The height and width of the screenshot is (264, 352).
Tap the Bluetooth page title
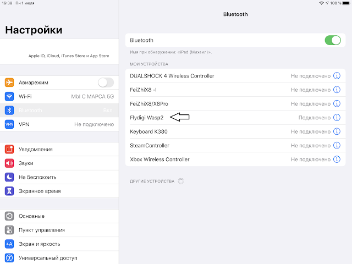pos(235,14)
